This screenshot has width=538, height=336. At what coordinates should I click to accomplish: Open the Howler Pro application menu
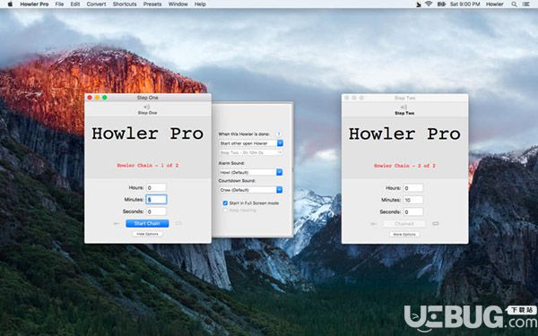coord(34,4)
